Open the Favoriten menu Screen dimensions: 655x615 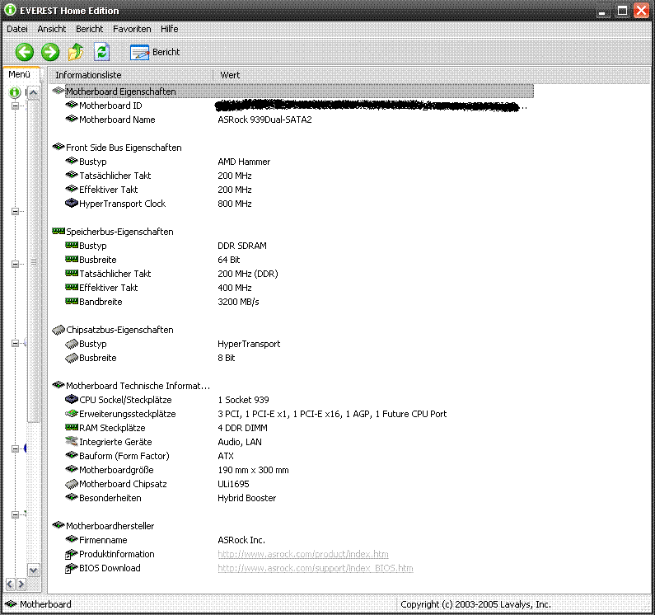(x=132, y=29)
